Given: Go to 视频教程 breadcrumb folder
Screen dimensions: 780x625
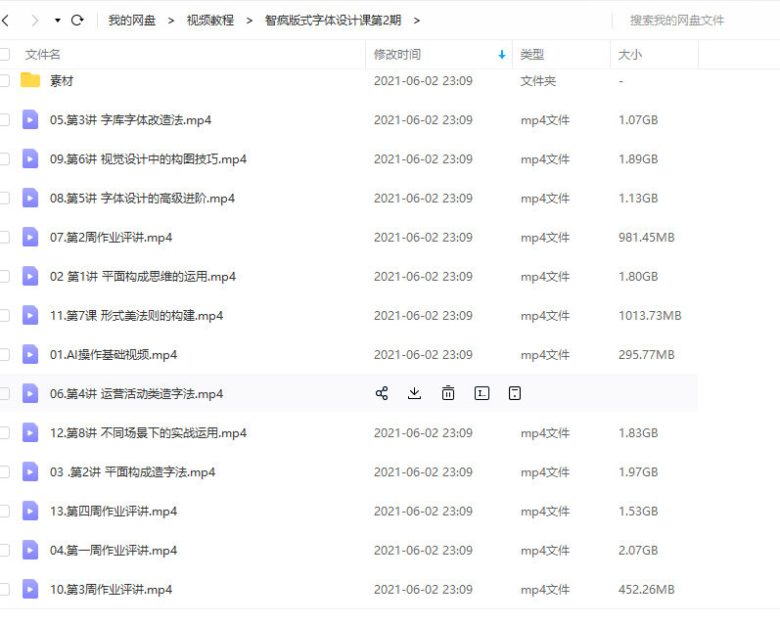Looking at the screenshot, I should 209,20.
